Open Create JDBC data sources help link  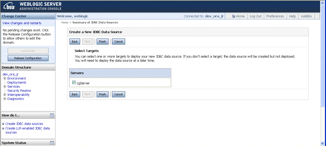[24, 124]
